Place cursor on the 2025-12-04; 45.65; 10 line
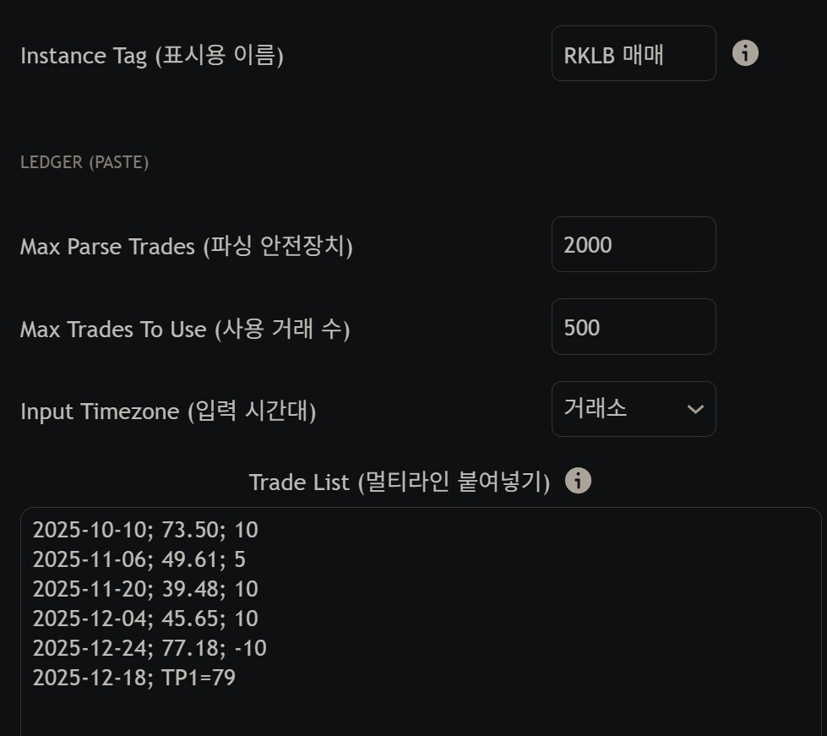This screenshot has height=736, width=827. [145, 619]
